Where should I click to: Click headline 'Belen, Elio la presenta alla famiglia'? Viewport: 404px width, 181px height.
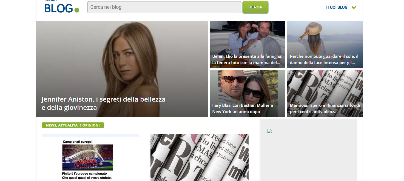tap(247, 59)
